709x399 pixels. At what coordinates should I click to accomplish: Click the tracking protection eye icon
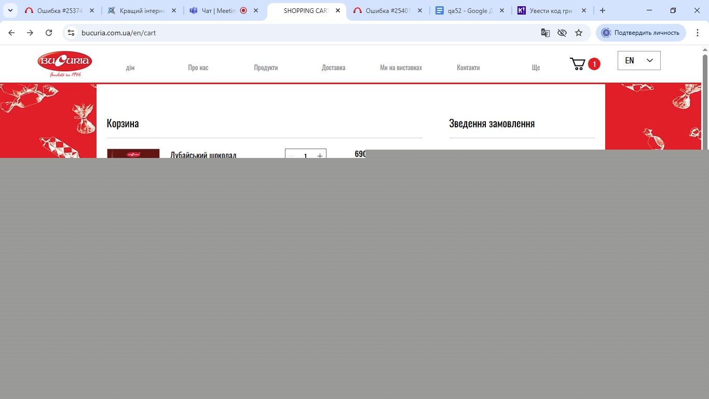pyautogui.click(x=562, y=33)
